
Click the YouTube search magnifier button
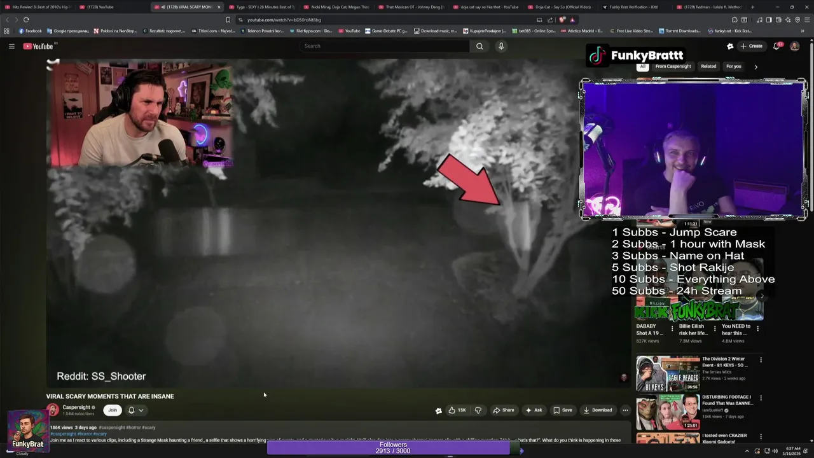(x=479, y=46)
